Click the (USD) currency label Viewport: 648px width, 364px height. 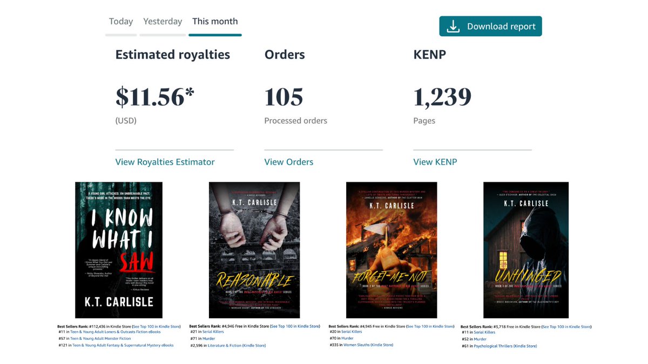(126, 121)
